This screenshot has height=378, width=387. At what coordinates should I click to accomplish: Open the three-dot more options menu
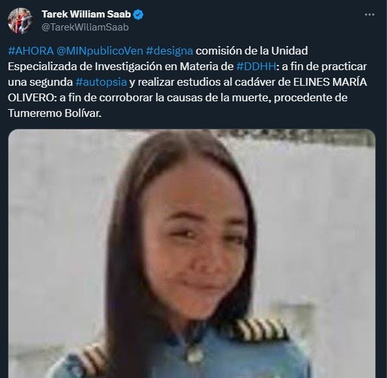pyautogui.click(x=369, y=15)
